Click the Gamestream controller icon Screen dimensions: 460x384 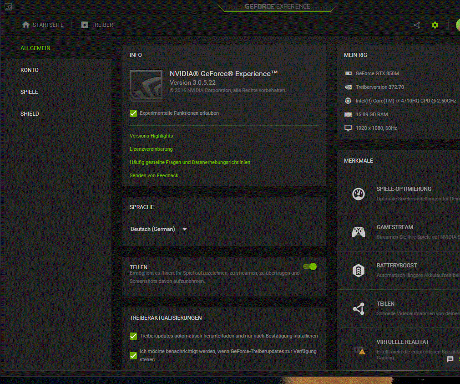coord(359,232)
